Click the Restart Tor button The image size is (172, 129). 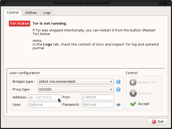point(144,82)
